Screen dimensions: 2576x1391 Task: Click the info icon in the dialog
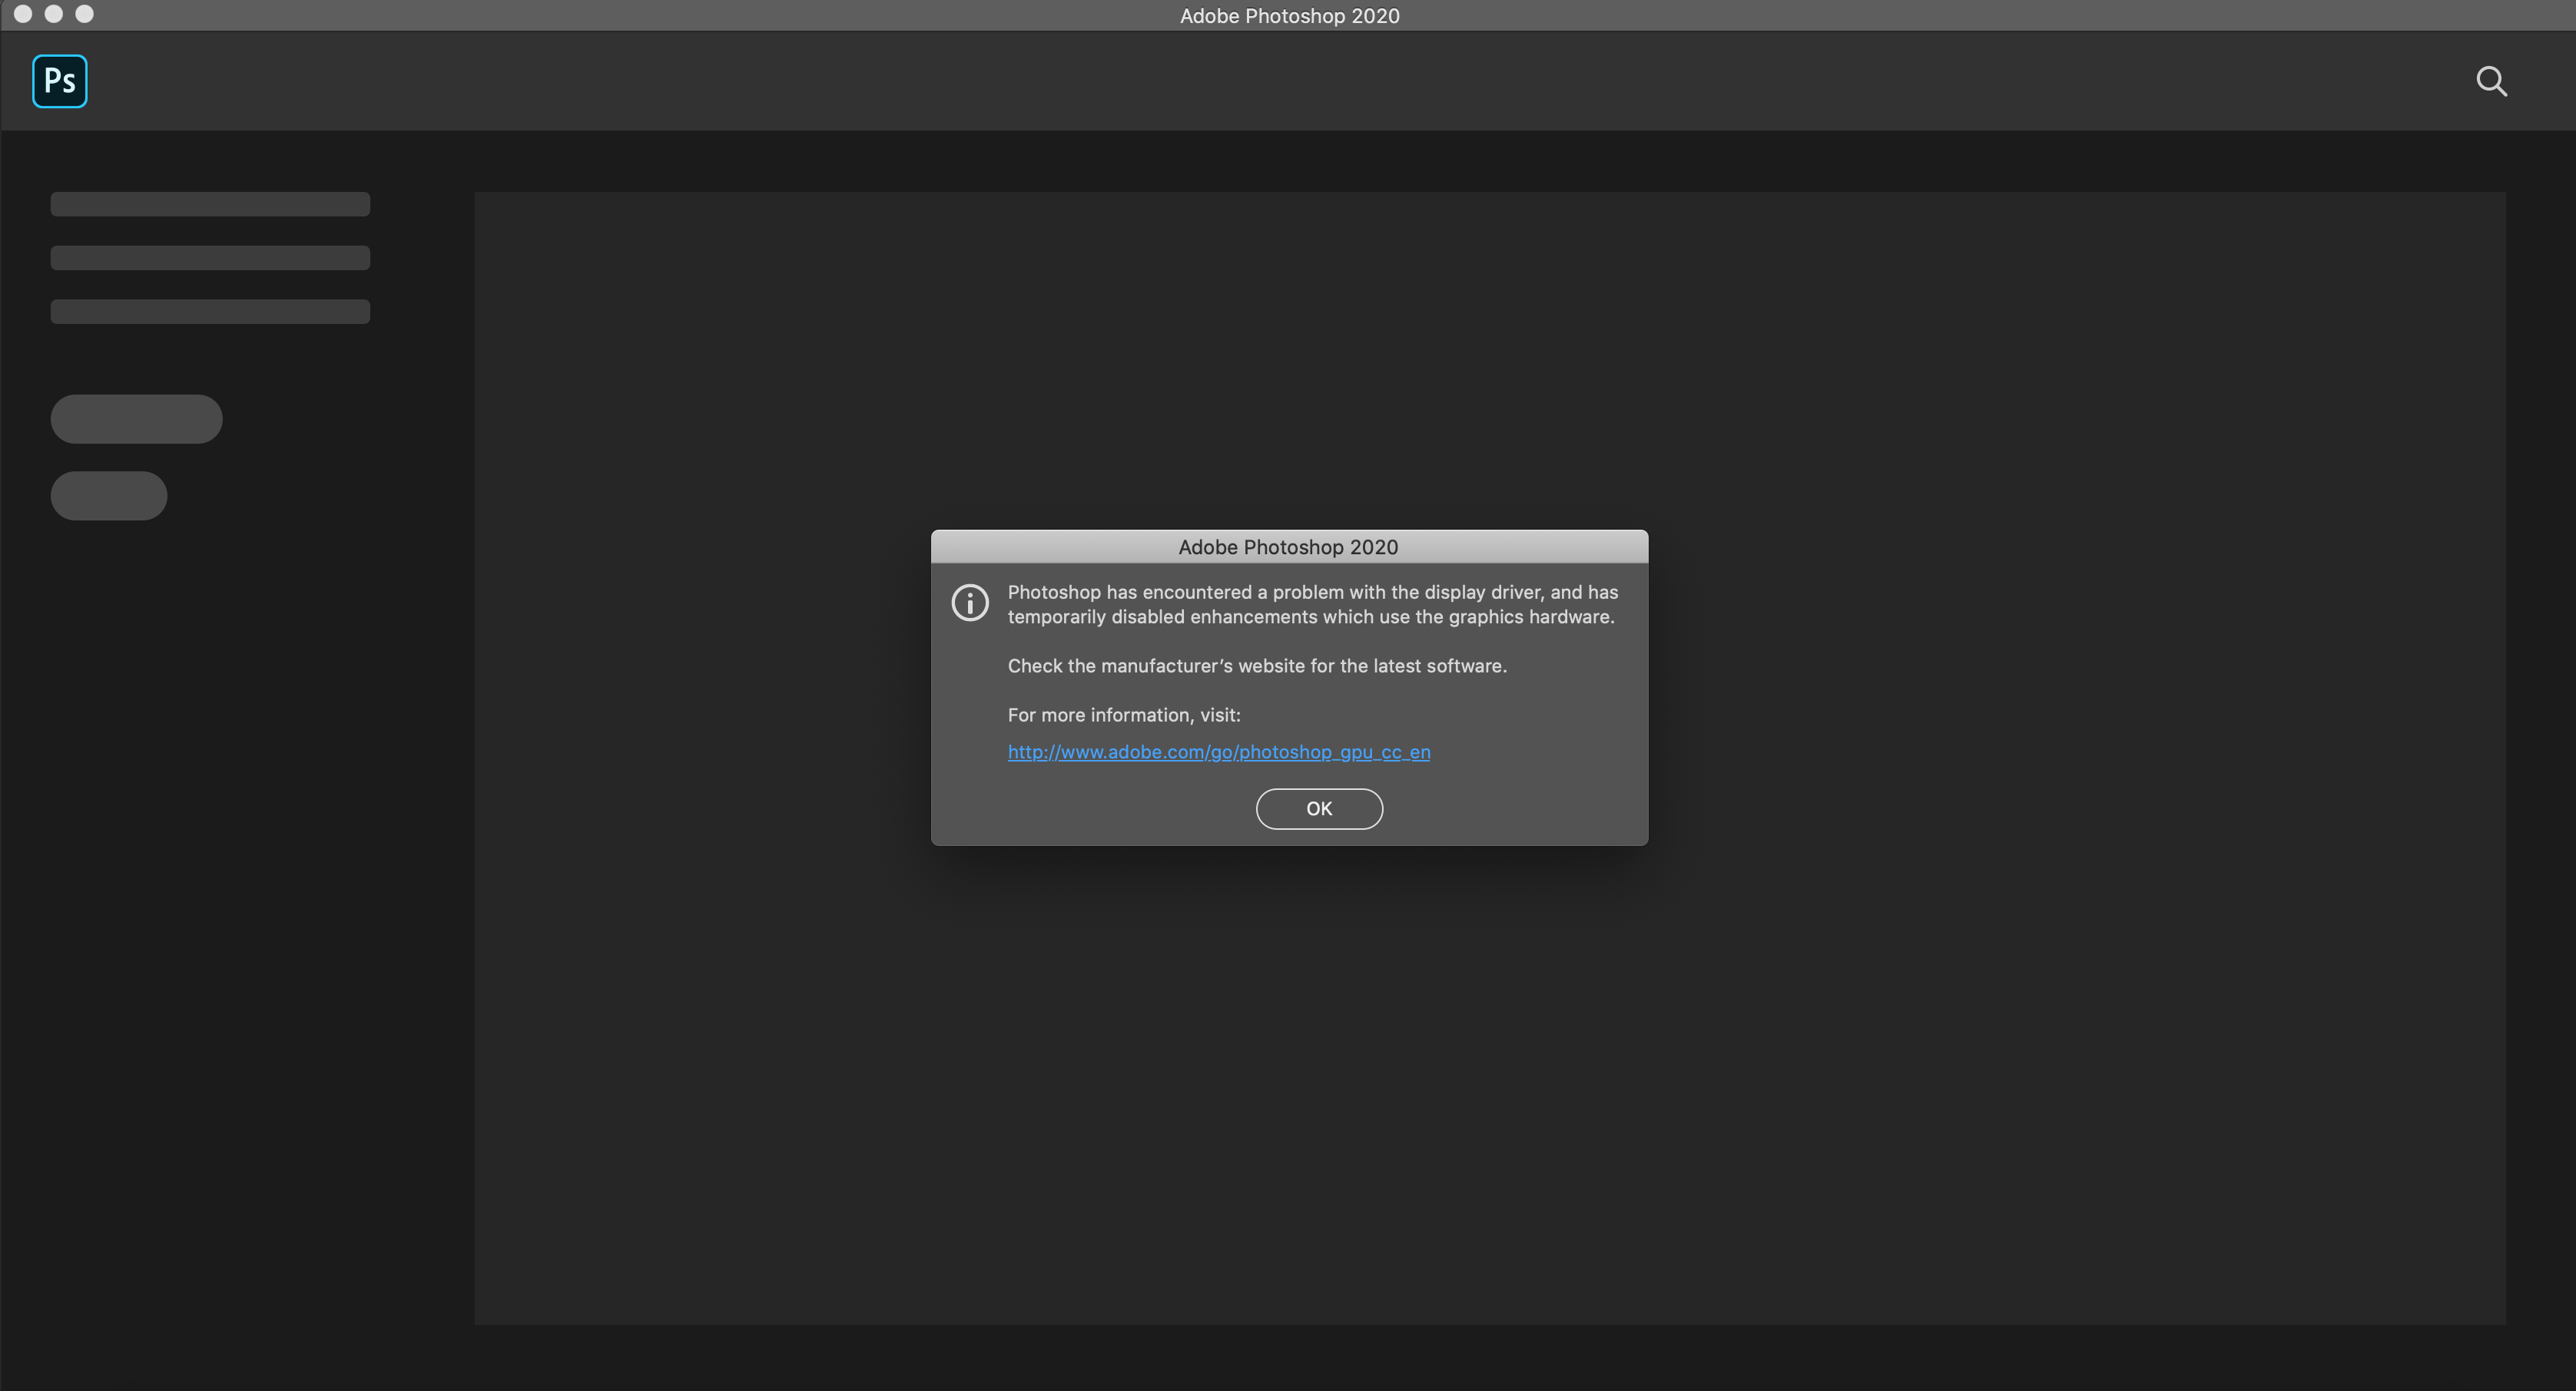tap(970, 603)
